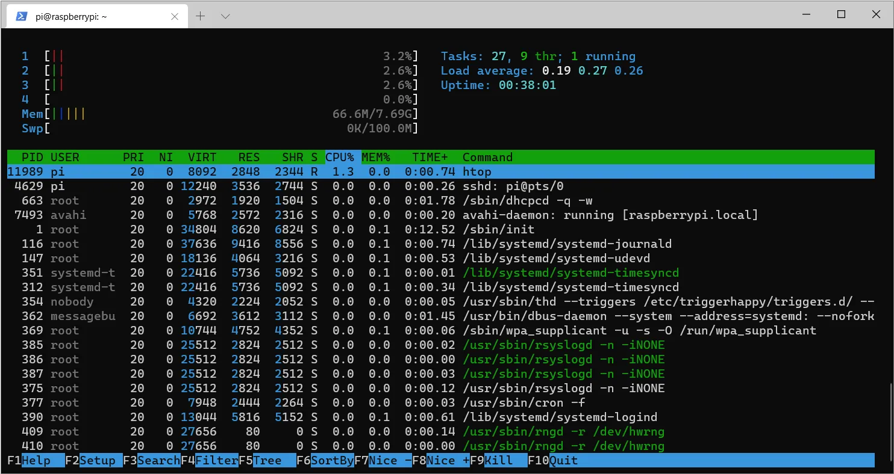Sort by the TIME+ column header
Viewport: 894px width, 474px height.
431,157
